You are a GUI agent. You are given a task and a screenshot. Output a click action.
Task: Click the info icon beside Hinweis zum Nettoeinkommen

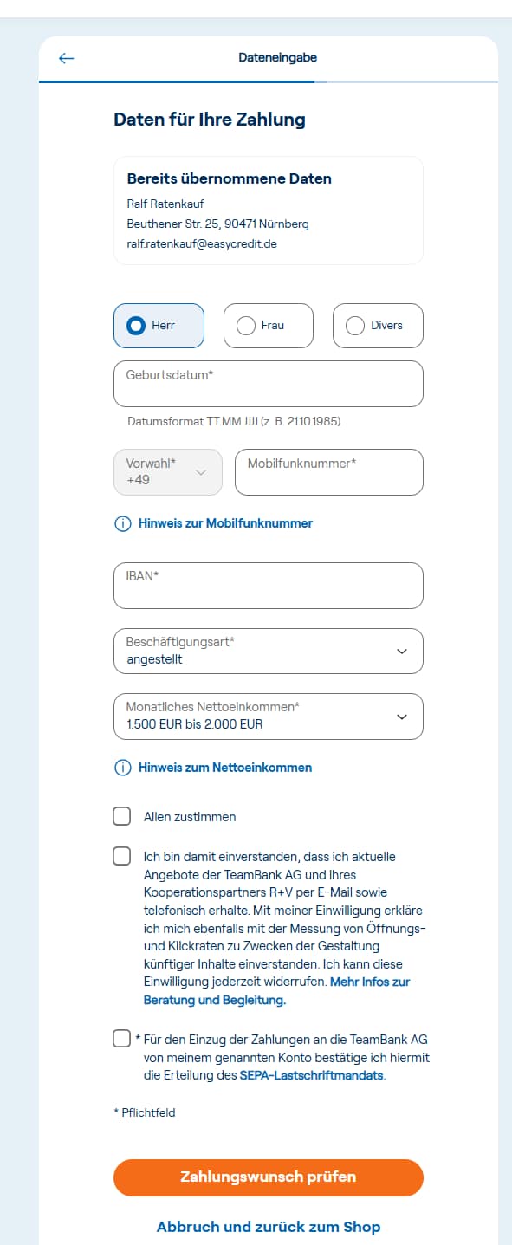pyautogui.click(x=121, y=767)
